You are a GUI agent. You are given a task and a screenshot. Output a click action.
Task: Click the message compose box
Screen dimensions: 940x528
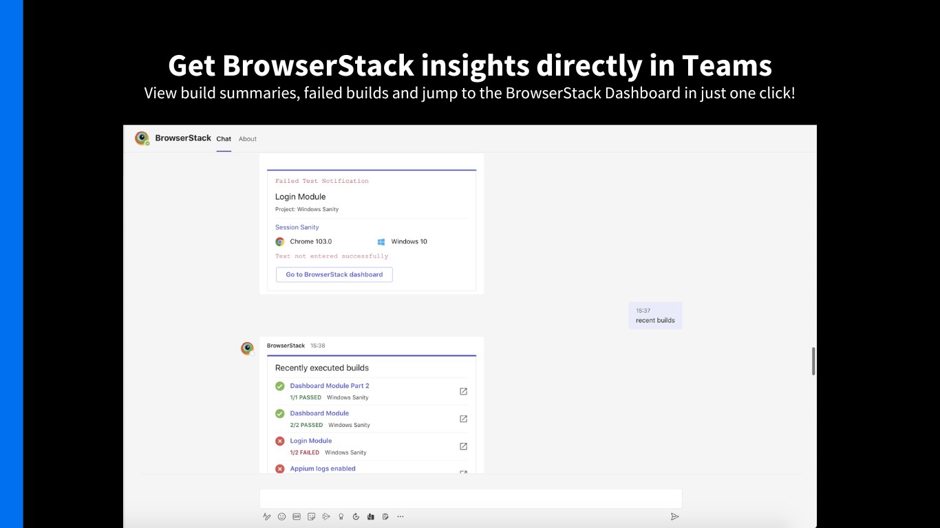coord(471,498)
